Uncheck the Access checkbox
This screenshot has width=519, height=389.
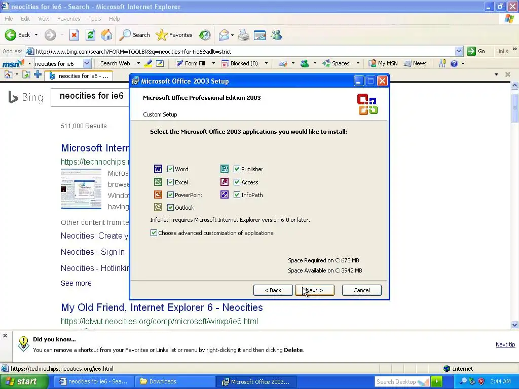coord(237,182)
